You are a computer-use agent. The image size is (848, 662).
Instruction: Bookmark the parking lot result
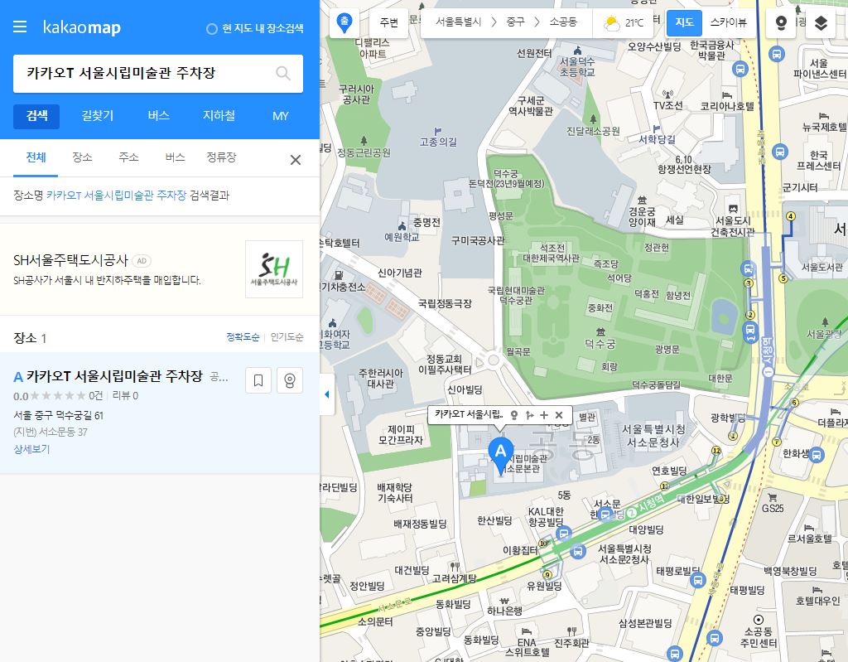(x=258, y=380)
